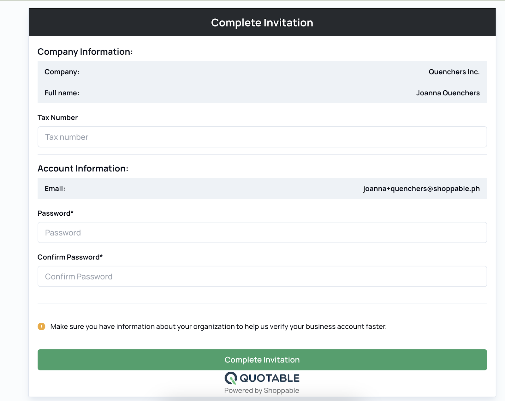Click the organization verification notice text
This screenshot has width=505, height=401.
(x=218, y=326)
